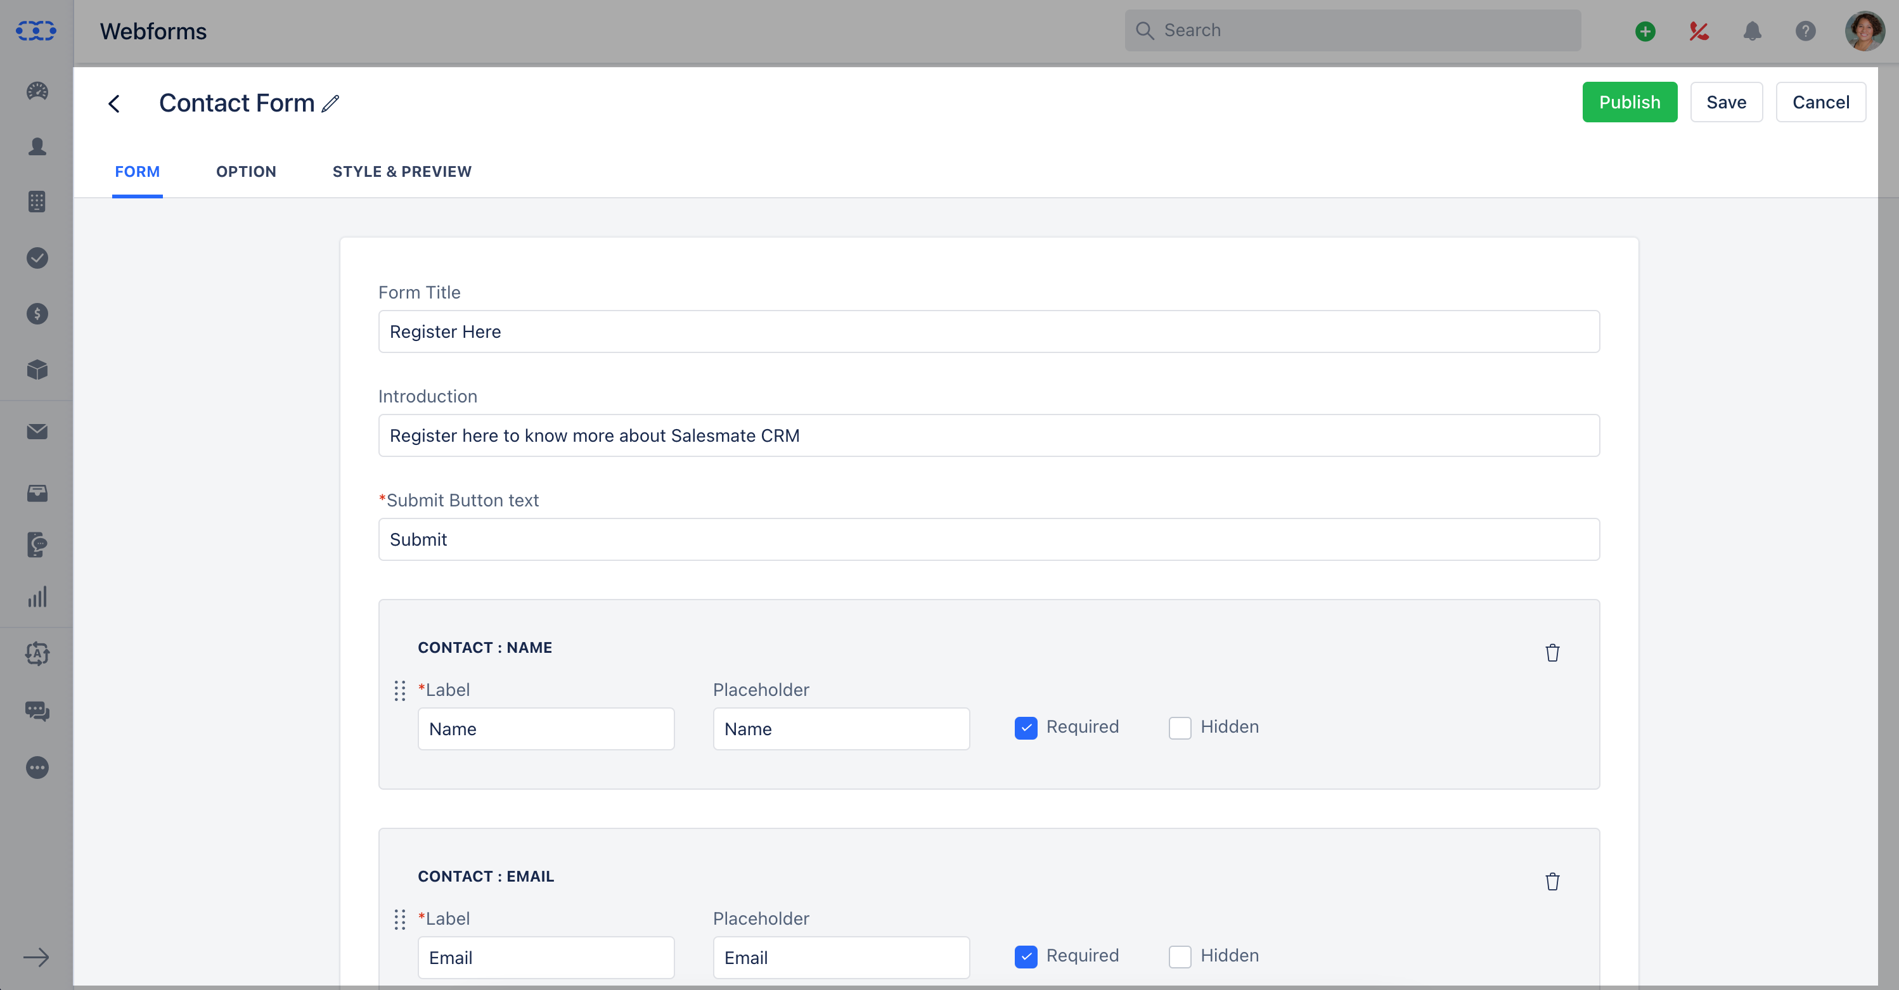Go back using the left chevron
Image resolution: width=1899 pixels, height=990 pixels.
114,103
